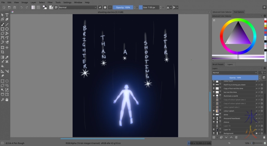Open the Filter menu
The height and width of the screenshot is (146, 267).
coord(50,2)
